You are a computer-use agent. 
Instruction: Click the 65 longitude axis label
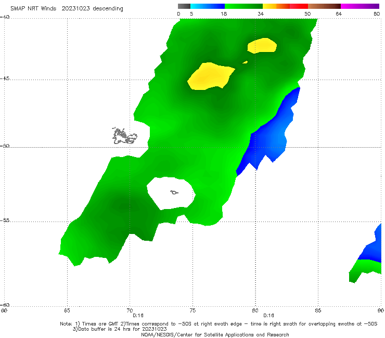[67, 311]
